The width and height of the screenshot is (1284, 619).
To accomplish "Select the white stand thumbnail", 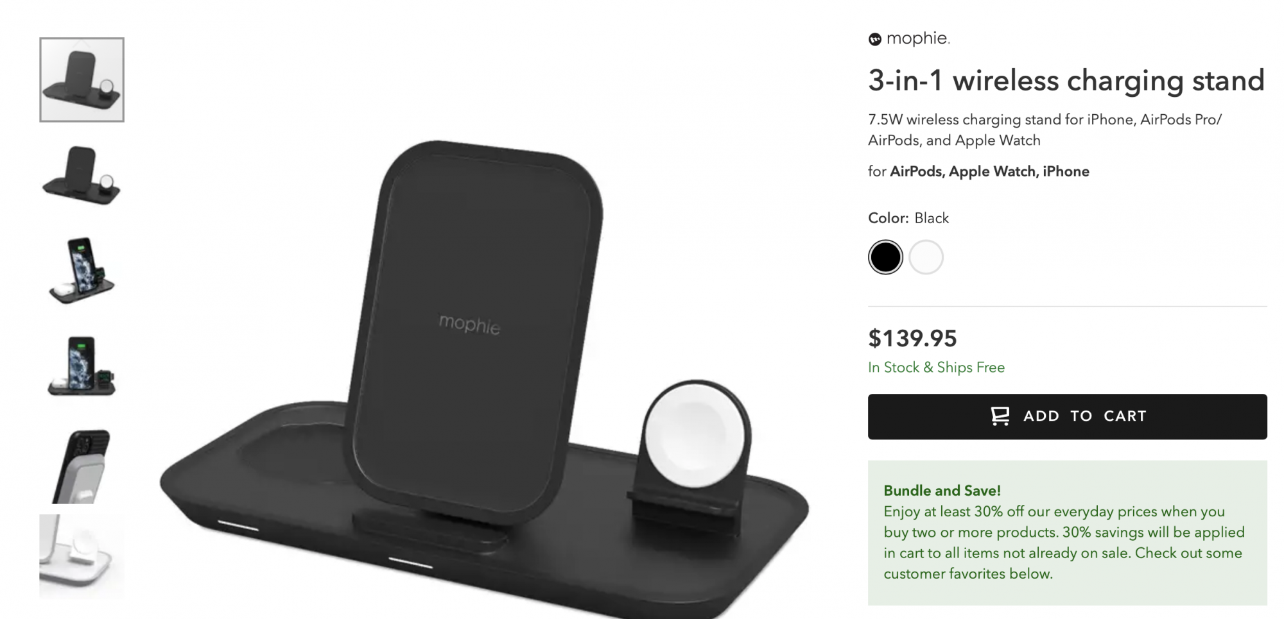I will point(82,556).
